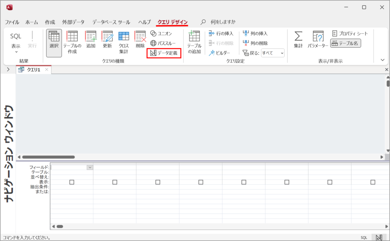
Task: Switch to the データベース ツール tab
Action: coord(111,22)
